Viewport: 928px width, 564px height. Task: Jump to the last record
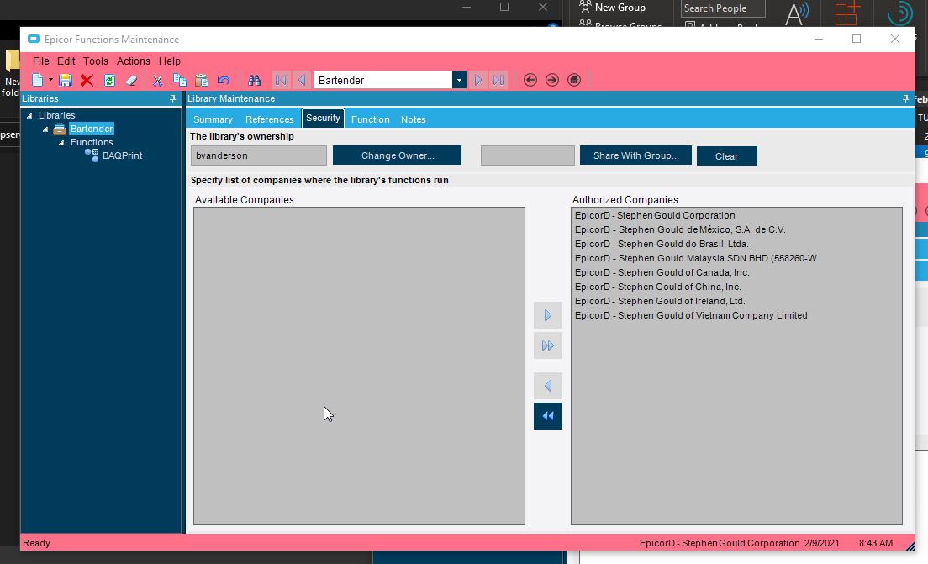click(498, 80)
